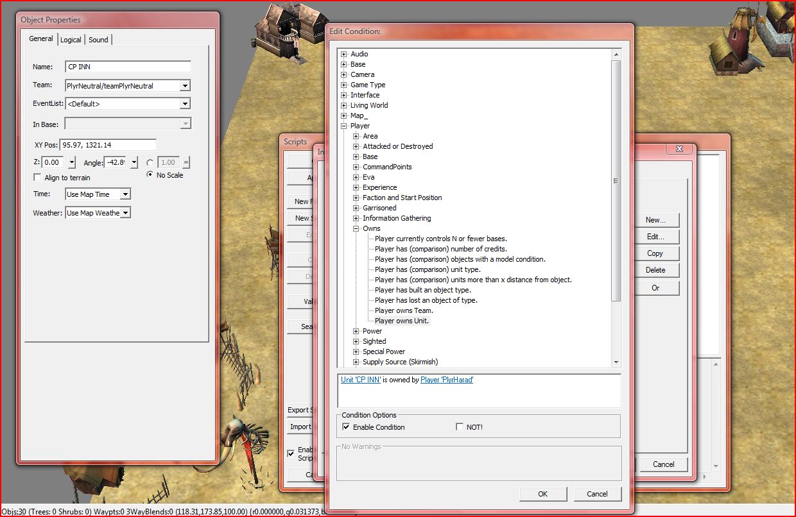796x517 pixels.
Task: Switch to the Logical tab
Action: pyautogui.click(x=71, y=40)
